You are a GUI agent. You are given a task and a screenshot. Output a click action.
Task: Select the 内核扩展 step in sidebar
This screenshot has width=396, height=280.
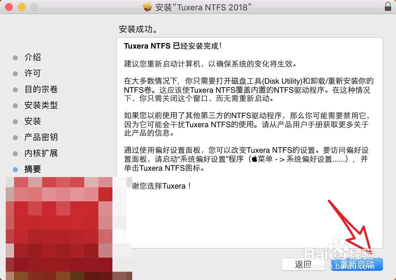(41, 153)
